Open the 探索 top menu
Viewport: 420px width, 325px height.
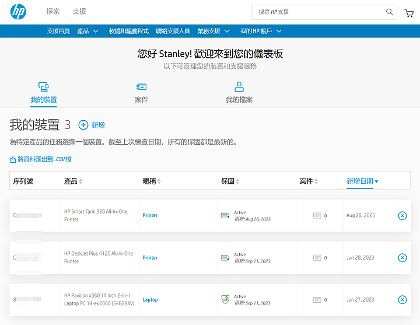[x=53, y=11]
